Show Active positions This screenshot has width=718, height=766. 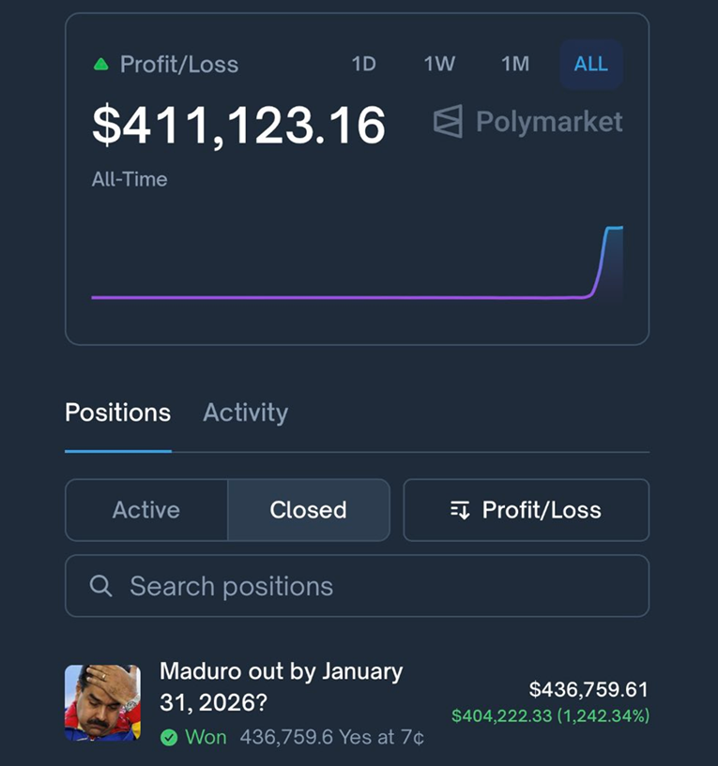pyautogui.click(x=146, y=510)
